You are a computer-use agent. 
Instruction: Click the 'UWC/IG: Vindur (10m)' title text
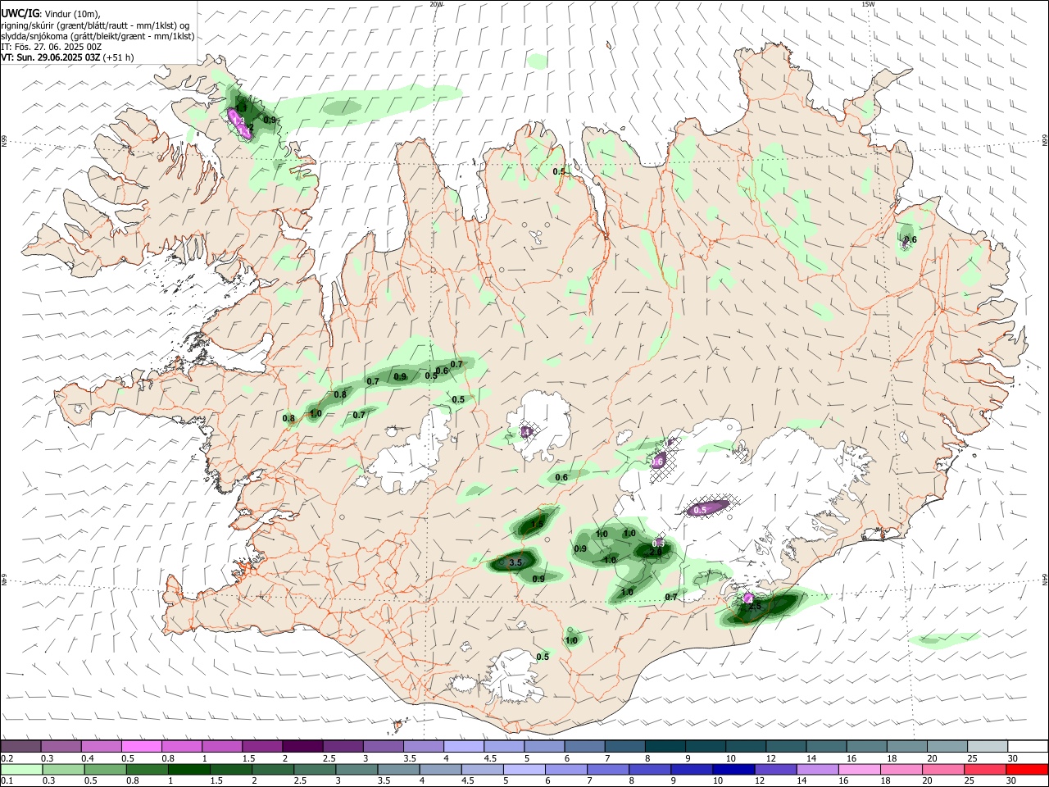tap(51, 13)
